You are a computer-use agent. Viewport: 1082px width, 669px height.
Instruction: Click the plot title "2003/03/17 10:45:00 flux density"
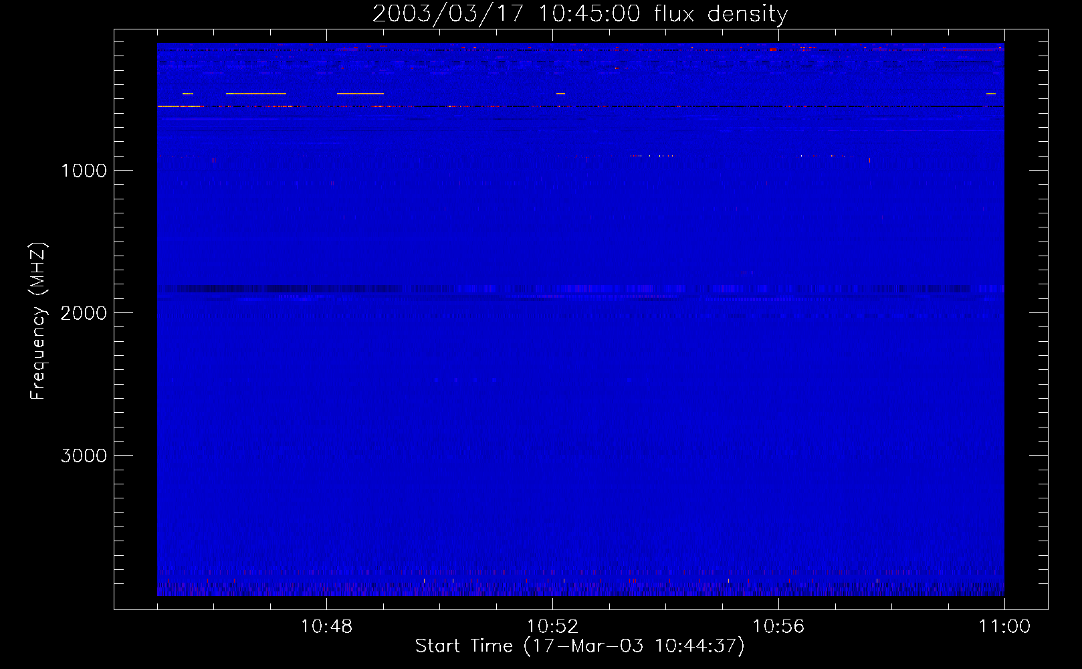tap(580, 14)
